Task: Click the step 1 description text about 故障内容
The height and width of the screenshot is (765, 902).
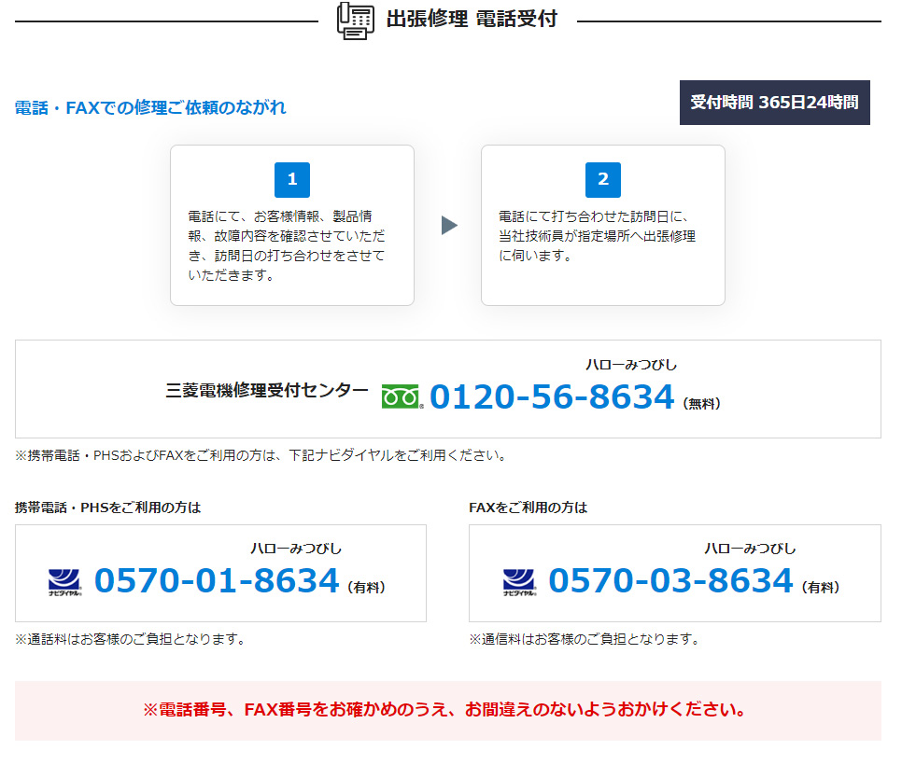Action: (287, 245)
